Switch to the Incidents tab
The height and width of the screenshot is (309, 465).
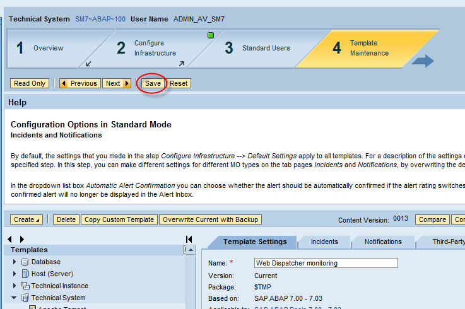coord(324,242)
